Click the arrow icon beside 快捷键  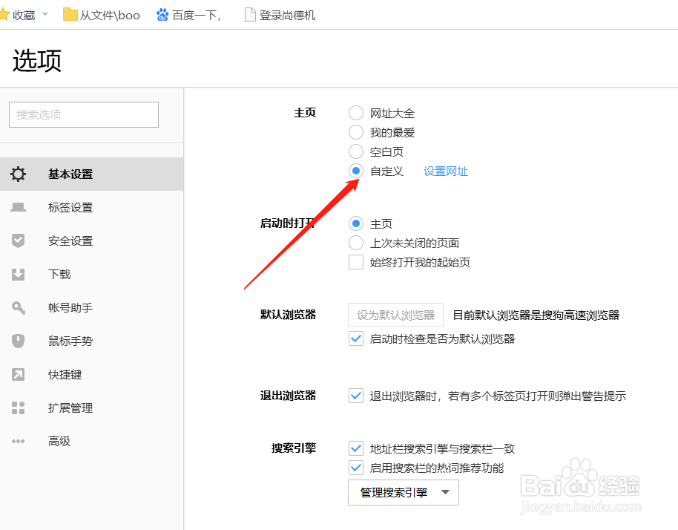pyautogui.click(x=18, y=374)
